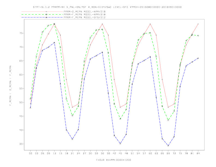The height and width of the screenshot is (167, 216).
Task: Click x-axis tick label 48
Action: point(126,153)
